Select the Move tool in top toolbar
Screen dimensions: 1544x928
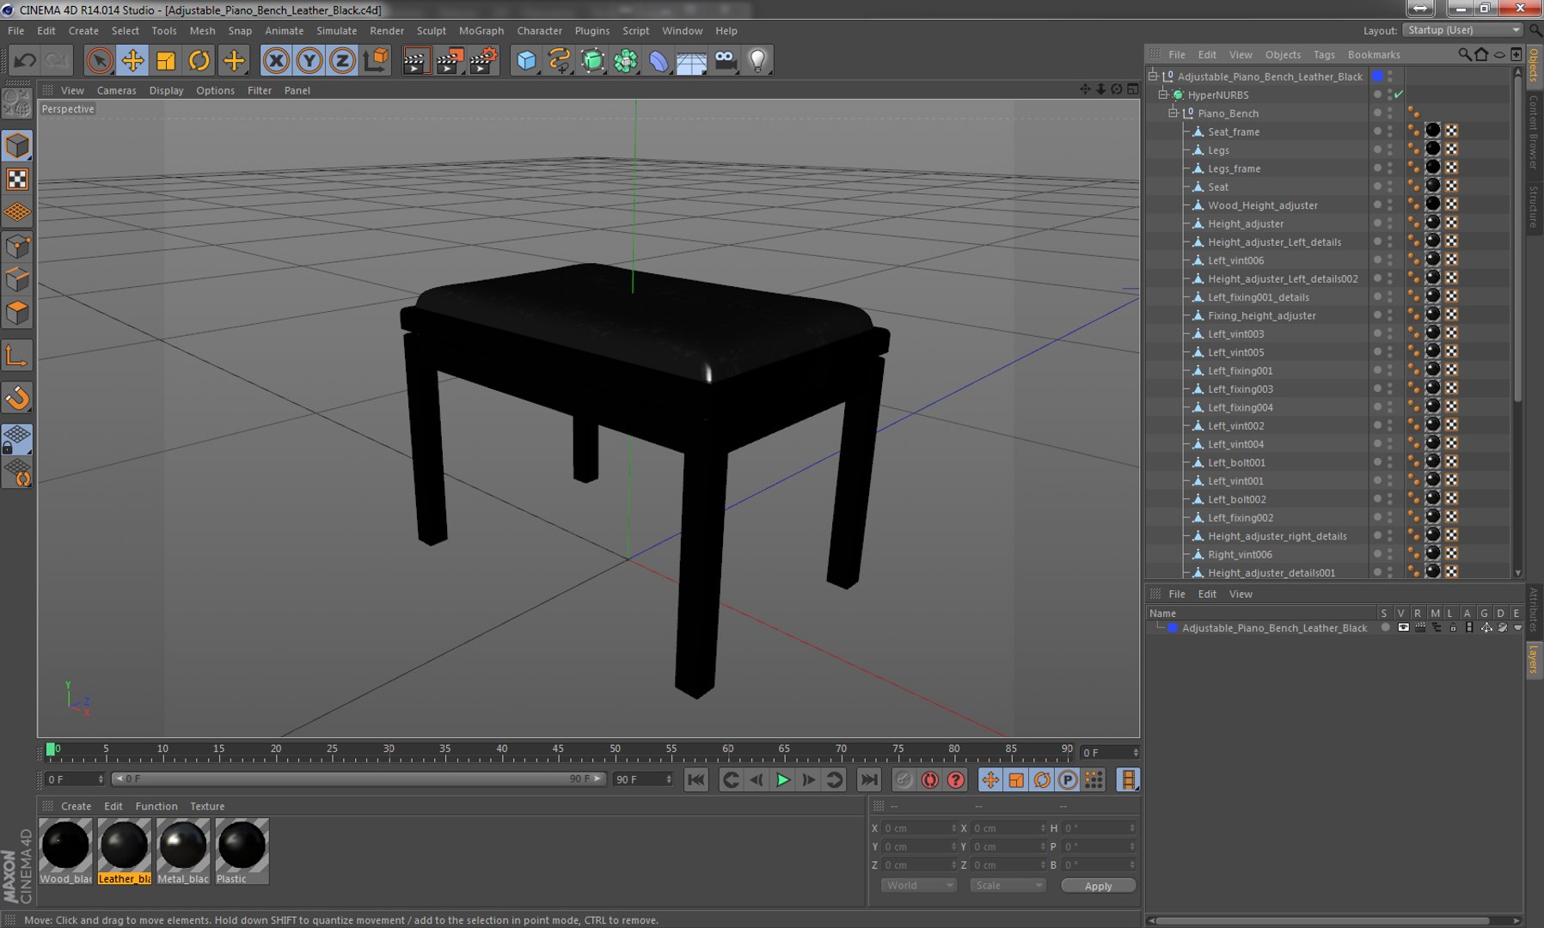[x=132, y=60]
